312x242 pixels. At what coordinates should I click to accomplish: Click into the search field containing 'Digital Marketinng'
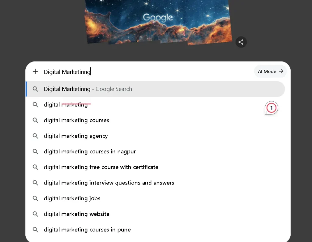147,72
